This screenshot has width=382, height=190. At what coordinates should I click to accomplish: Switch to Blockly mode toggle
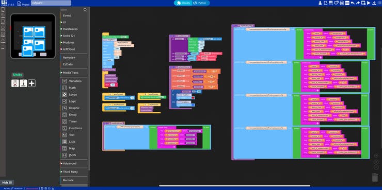click(x=182, y=3)
